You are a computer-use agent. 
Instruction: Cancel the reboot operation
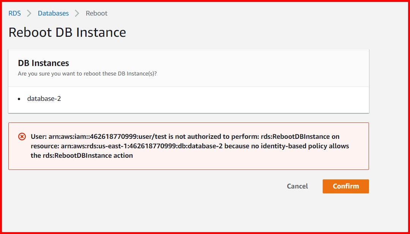click(297, 186)
